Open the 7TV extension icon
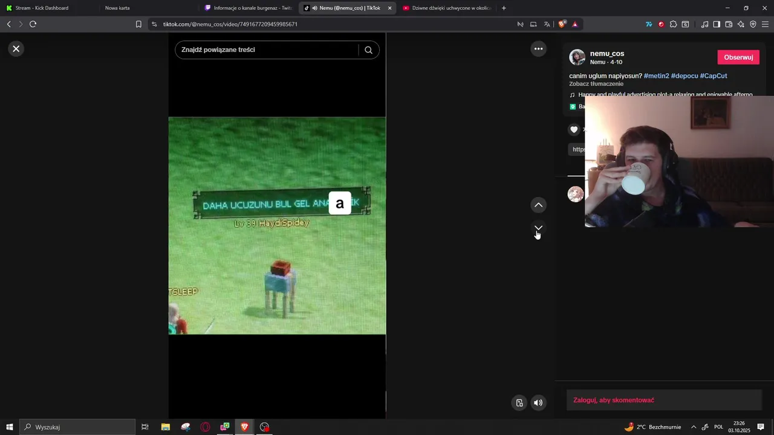Screen dimensions: 774x435 [x=649, y=24]
